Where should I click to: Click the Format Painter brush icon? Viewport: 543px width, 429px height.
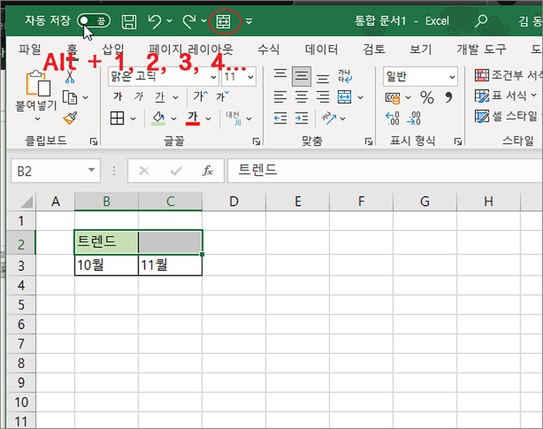click(70, 118)
